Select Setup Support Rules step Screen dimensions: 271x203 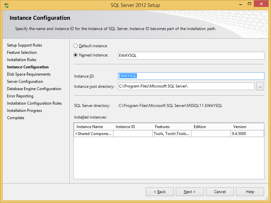24,45
